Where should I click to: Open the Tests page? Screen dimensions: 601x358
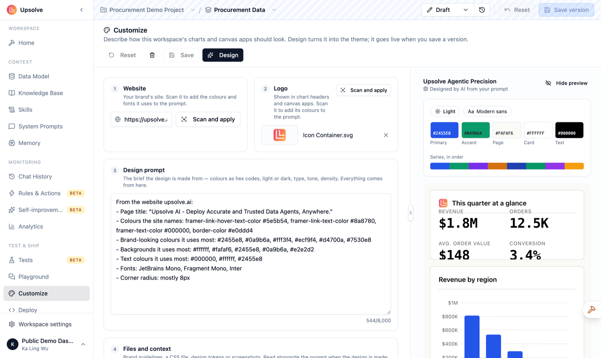coord(47,260)
